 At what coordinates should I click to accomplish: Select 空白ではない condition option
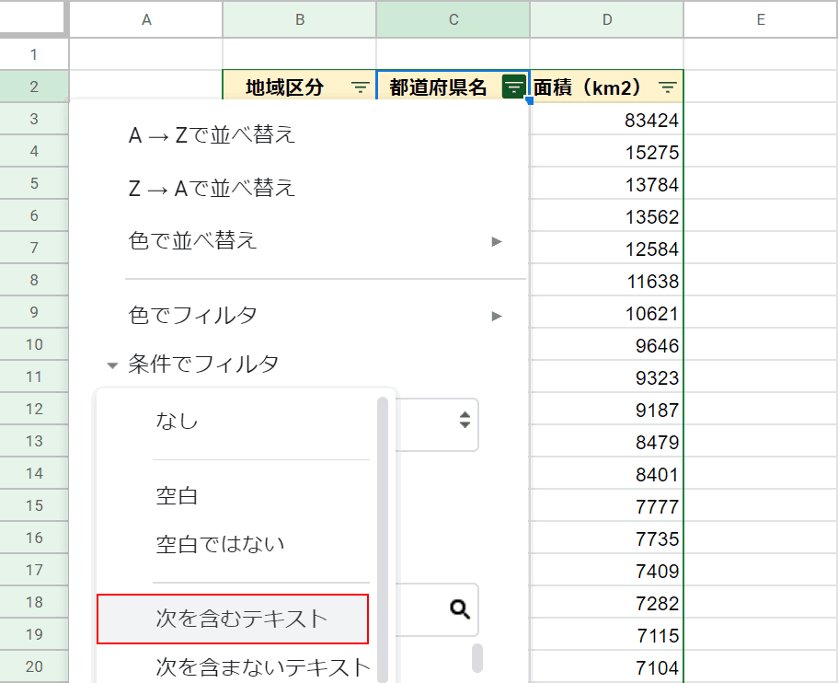[x=220, y=544]
